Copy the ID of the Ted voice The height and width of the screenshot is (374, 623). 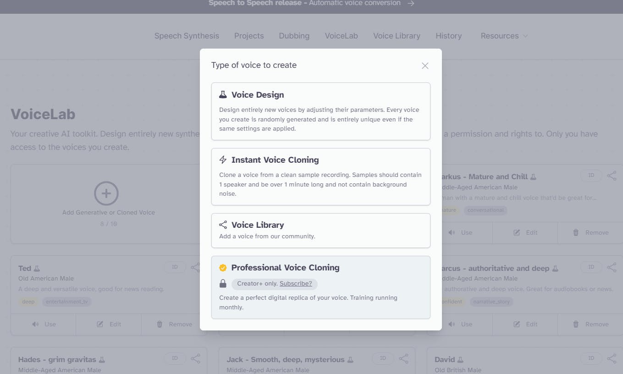(x=175, y=267)
